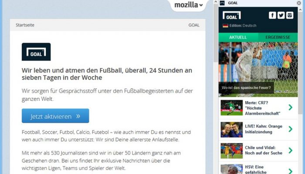This screenshot has height=174, width=305.
Task: Switch to the ERGEBNISSE tab
Action: click(278, 37)
